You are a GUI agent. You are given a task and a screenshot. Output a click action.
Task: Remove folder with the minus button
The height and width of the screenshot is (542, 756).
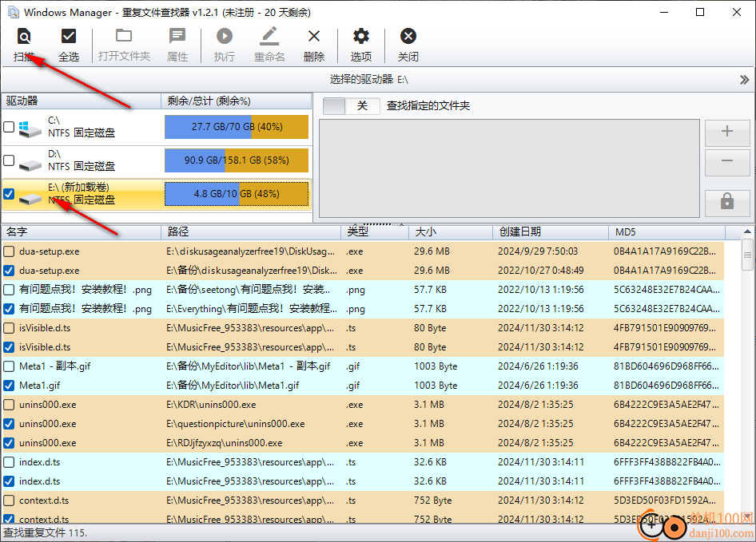pos(727,161)
